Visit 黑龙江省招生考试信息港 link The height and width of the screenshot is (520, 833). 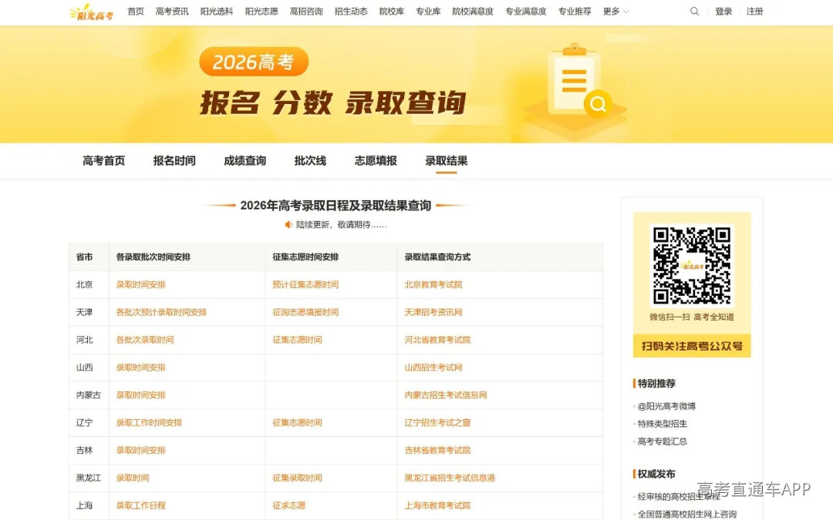tap(450, 478)
